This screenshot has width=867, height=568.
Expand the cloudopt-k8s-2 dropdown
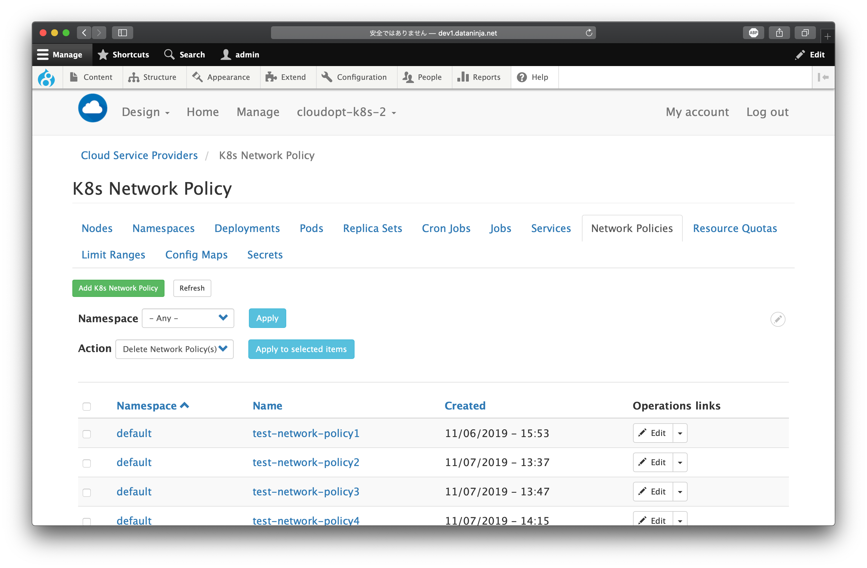(346, 112)
